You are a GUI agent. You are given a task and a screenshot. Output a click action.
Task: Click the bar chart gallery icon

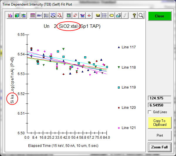(x=10, y=16)
